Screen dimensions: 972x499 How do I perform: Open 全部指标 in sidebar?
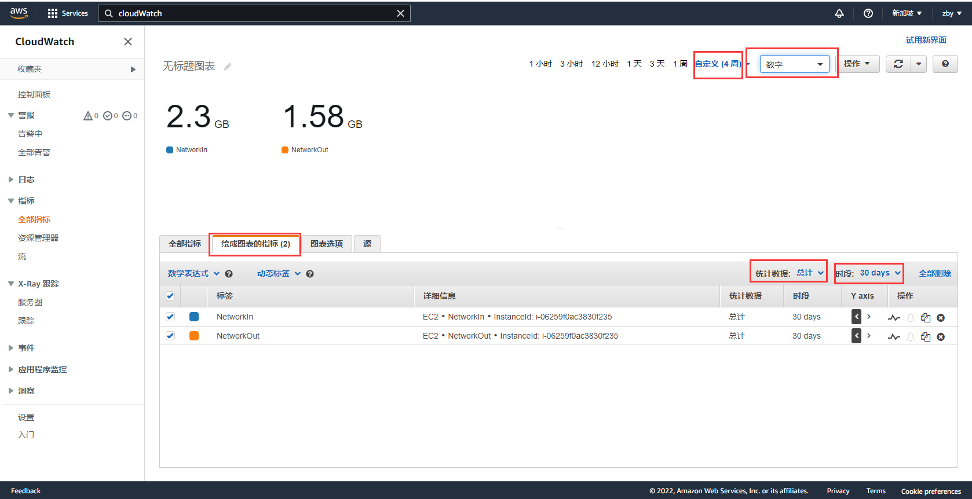34,219
